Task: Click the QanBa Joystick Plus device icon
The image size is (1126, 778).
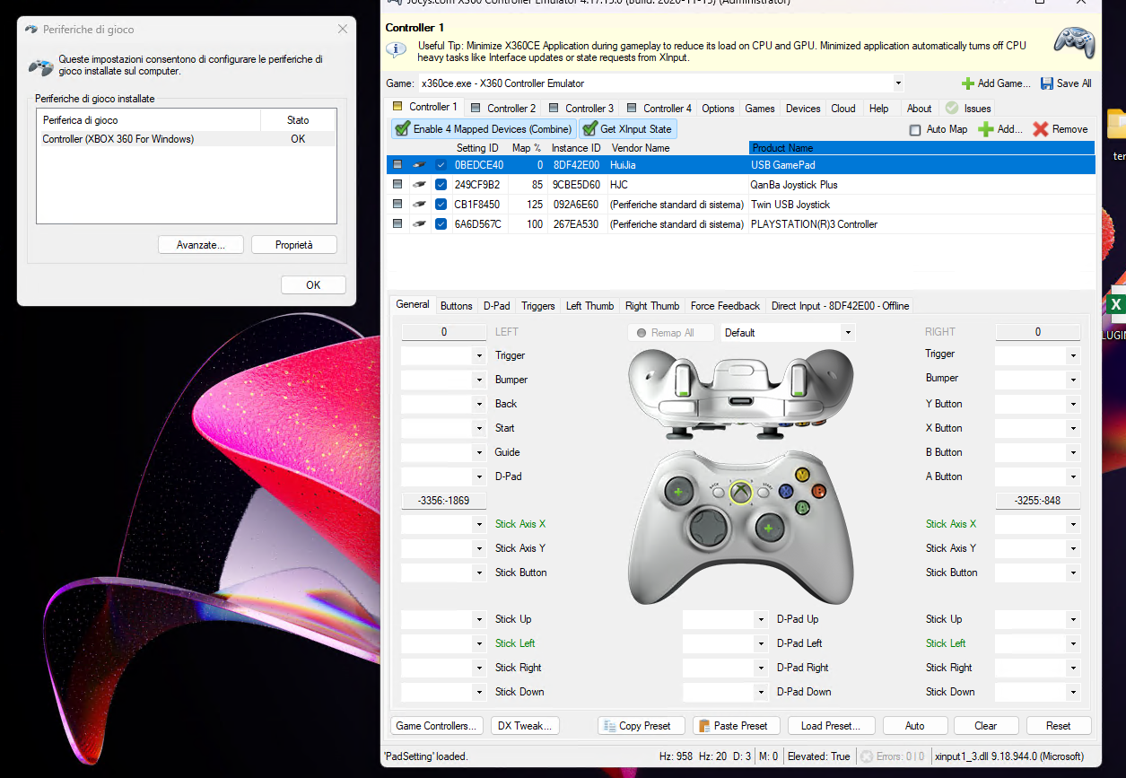Action: click(x=419, y=185)
